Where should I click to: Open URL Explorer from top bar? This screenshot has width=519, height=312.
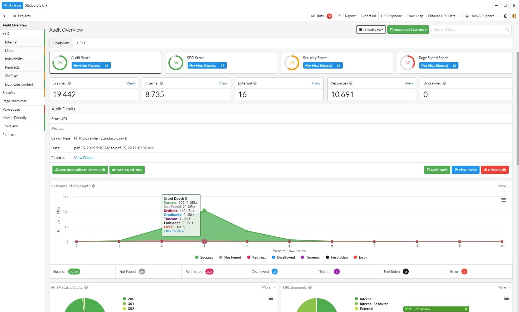pos(391,16)
